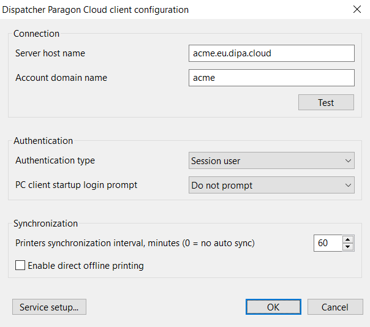Confirm configuration with the OK button
The image size is (370, 327).
coord(273,307)
